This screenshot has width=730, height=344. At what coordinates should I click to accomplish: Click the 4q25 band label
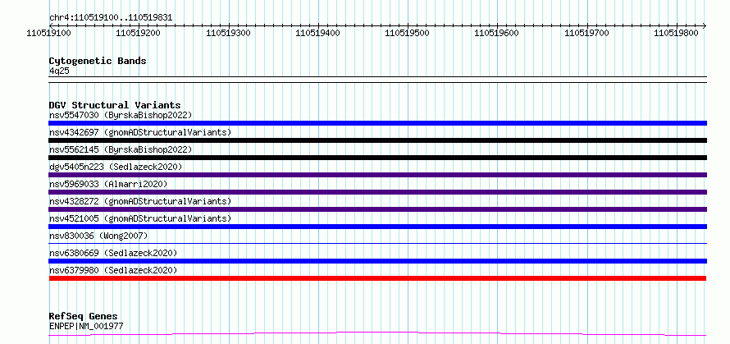click(x=59, y=71)
